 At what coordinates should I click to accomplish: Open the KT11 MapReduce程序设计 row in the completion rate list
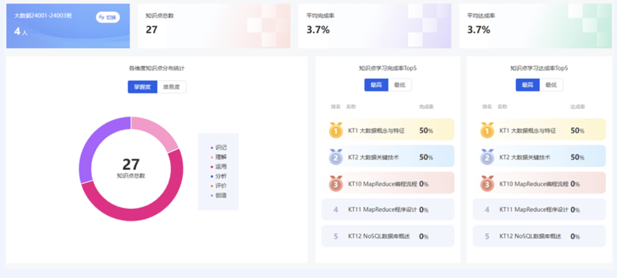pyautogui.click(x=388, y=209)
